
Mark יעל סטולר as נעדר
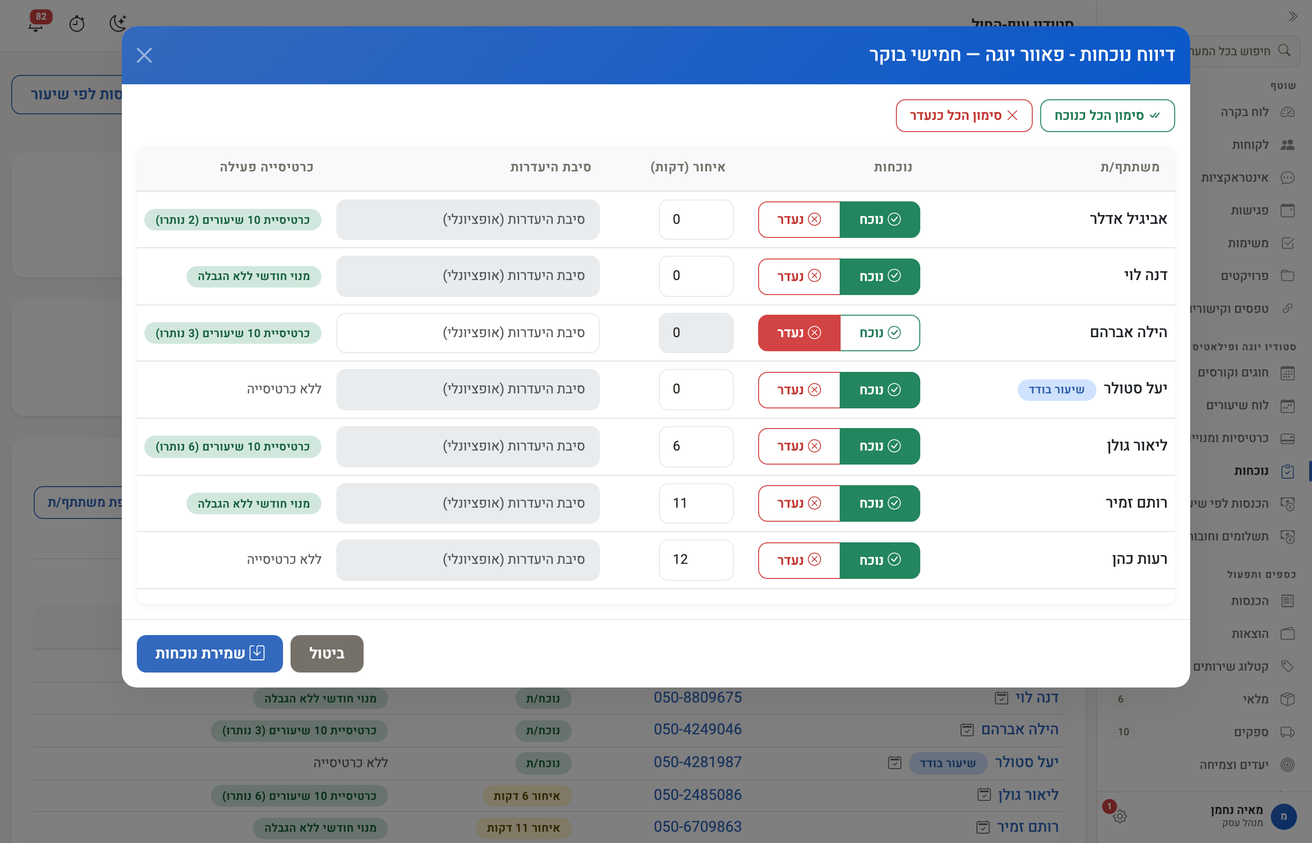(x=799, y=390)
